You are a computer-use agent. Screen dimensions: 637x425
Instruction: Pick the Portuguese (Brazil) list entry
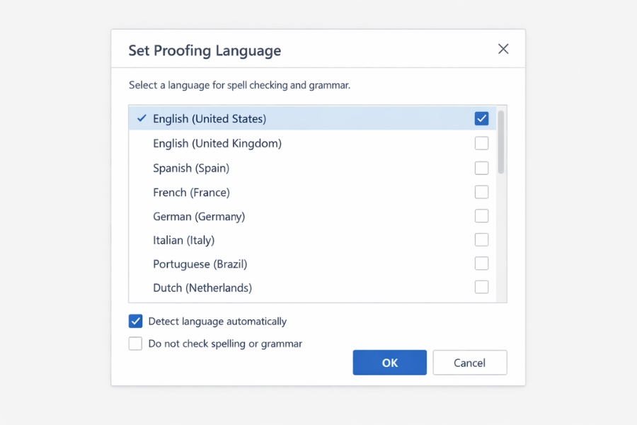tap(200, 263)
